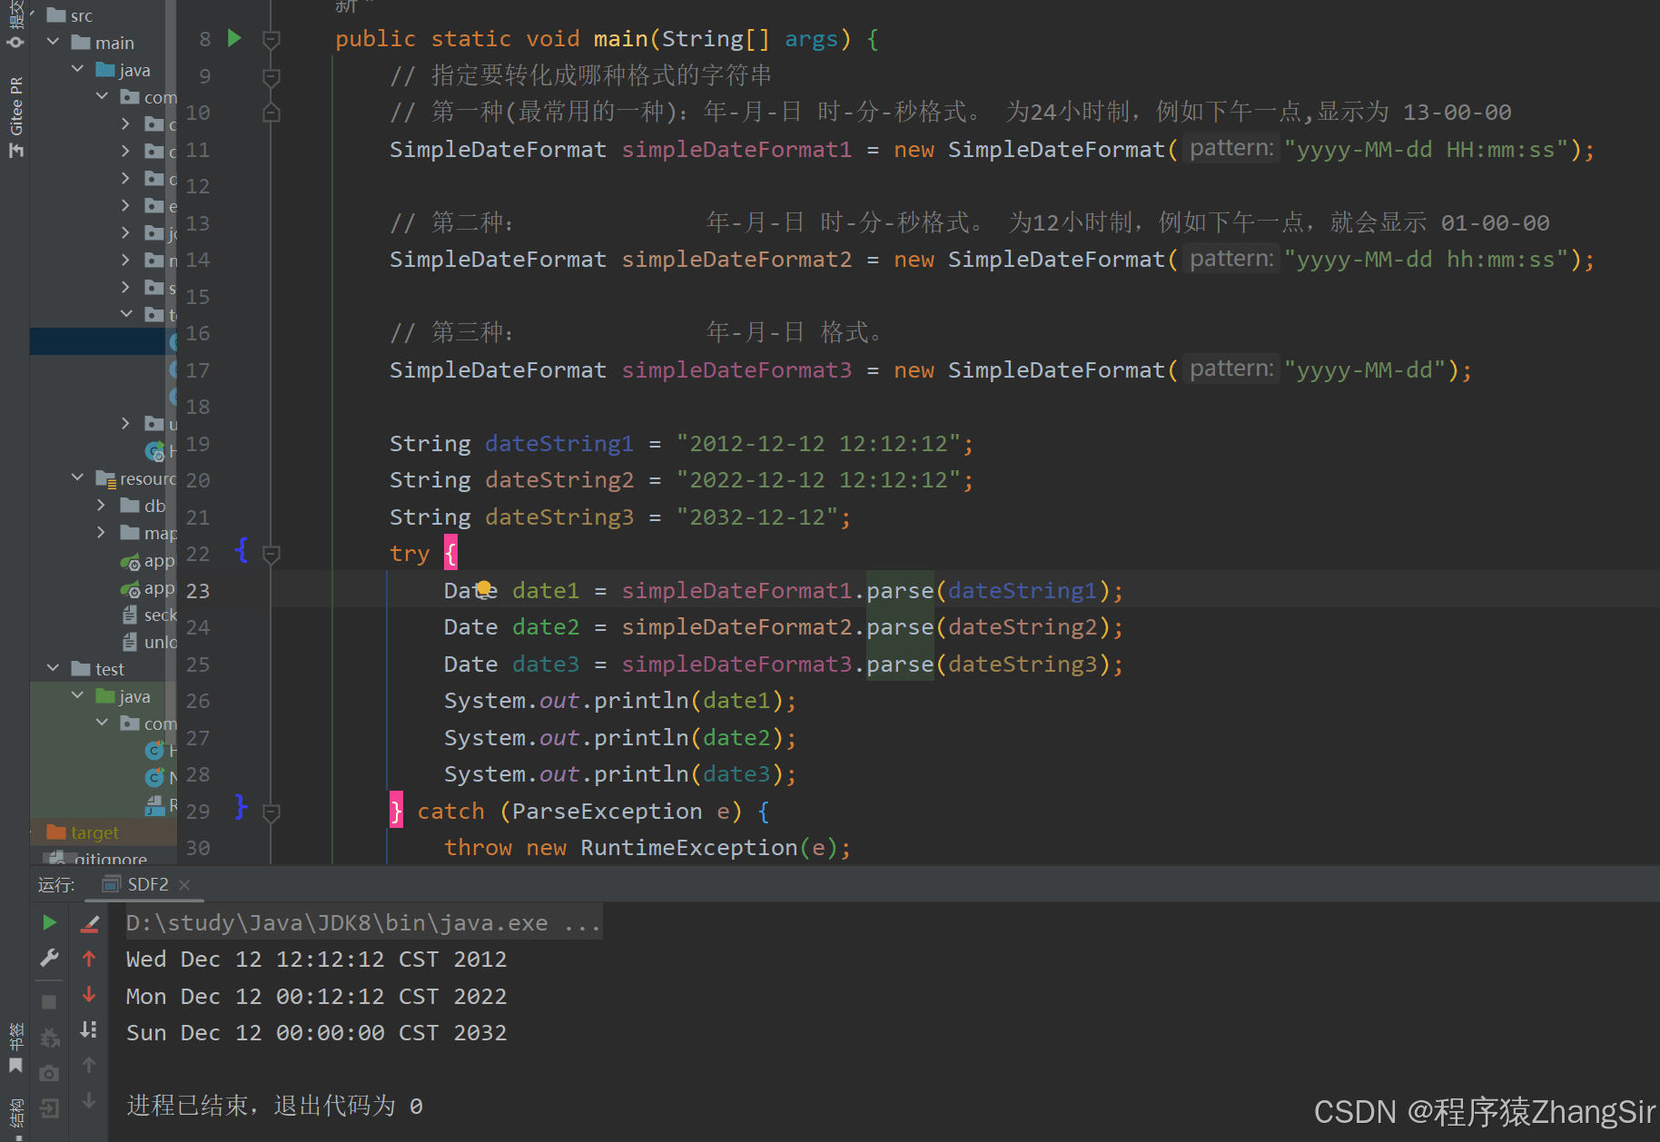Image resolution: width=1660 pixels, height=1142 pixels.
Task: Click the pencil icon with red underline
Action: (89, 924)
